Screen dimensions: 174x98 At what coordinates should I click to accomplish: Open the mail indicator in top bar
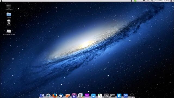144,1
